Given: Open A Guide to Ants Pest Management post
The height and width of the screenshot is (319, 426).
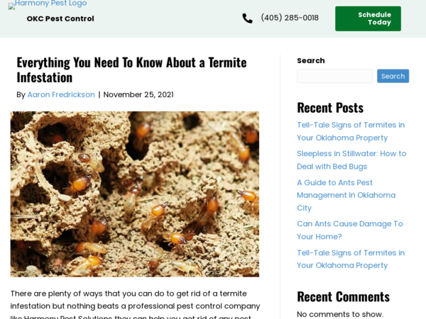Looking at the screenshot, I should (346, 196).
